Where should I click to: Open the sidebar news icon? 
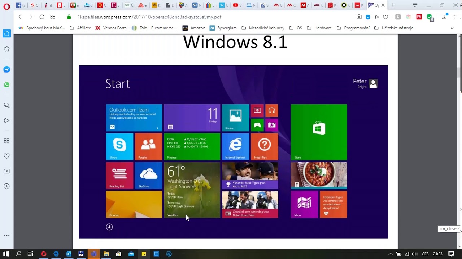coord(6,171)
